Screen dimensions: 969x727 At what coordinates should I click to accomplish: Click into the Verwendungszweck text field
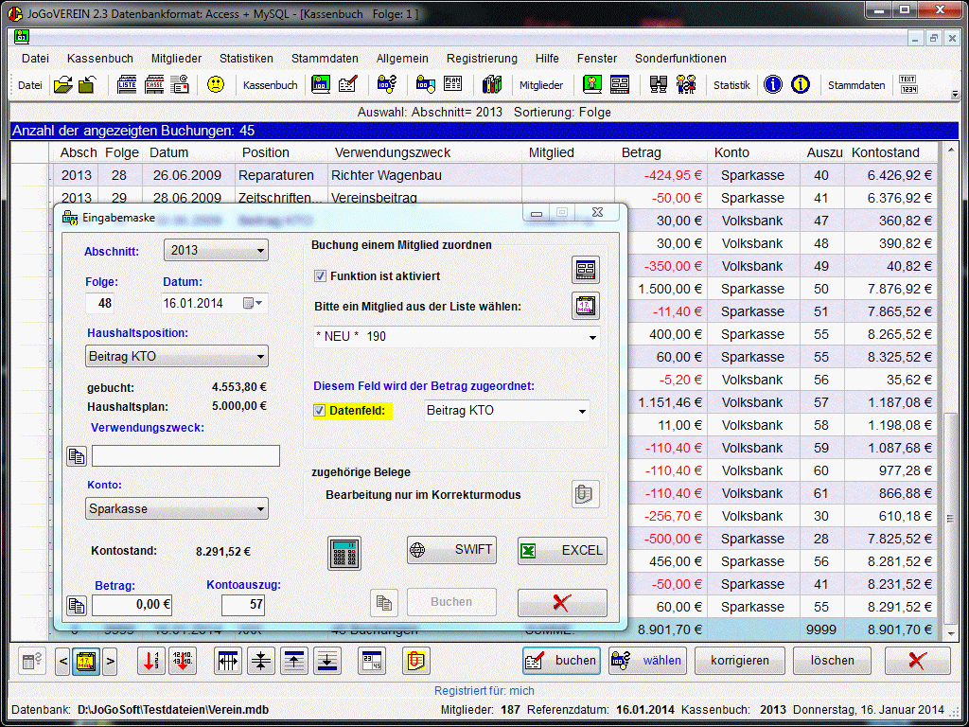(x=185, y=456)
